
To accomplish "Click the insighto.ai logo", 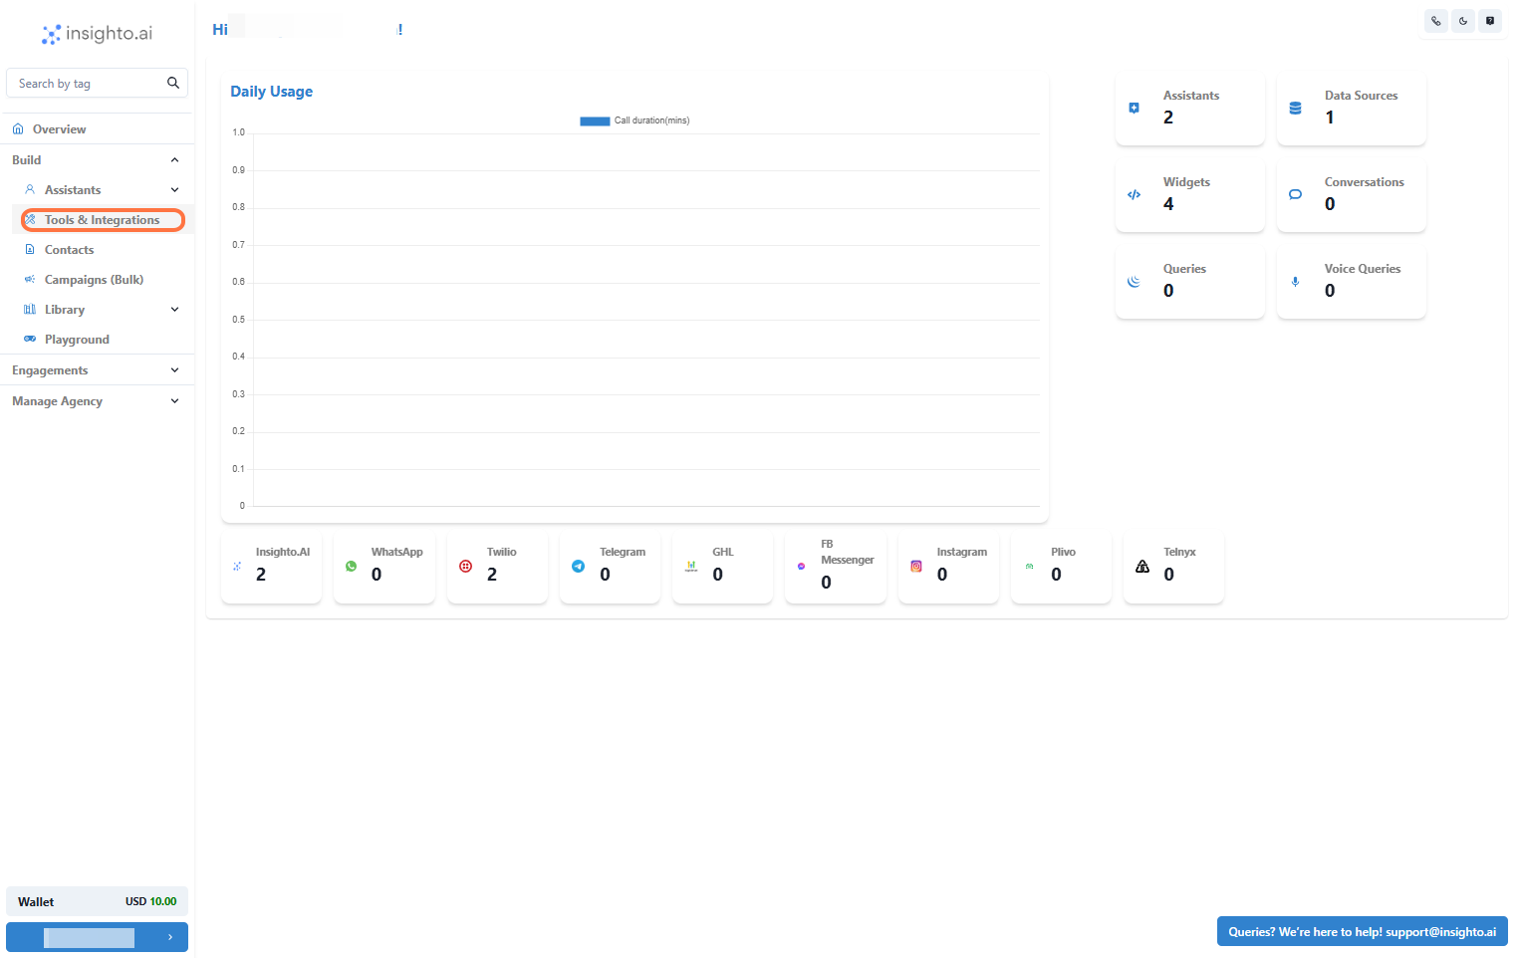I will (97, 34).
